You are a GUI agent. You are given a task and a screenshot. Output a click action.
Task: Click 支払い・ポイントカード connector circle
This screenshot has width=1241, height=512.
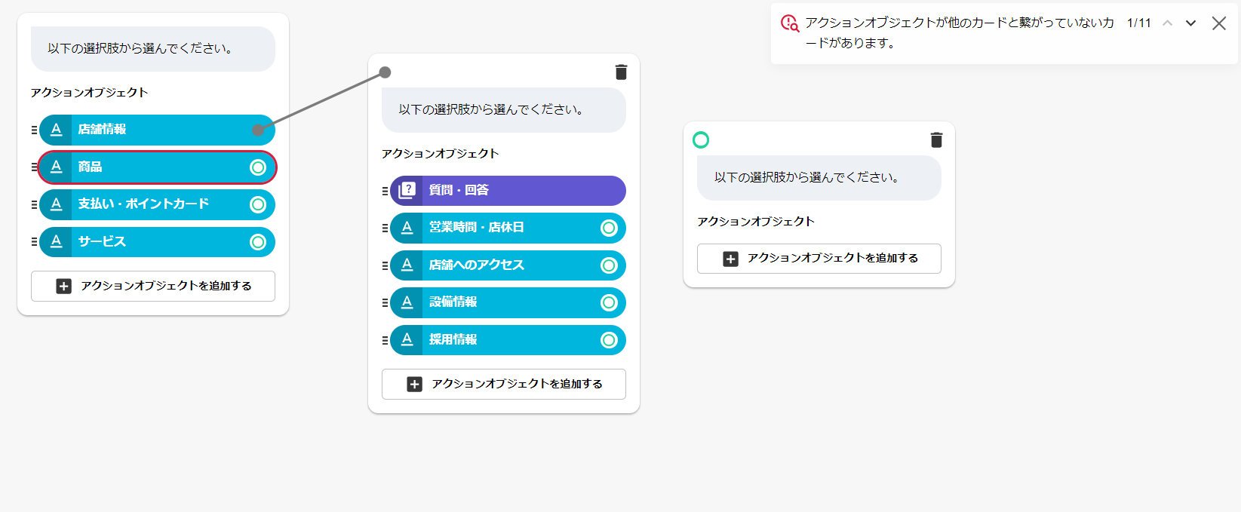pos(258,204)
